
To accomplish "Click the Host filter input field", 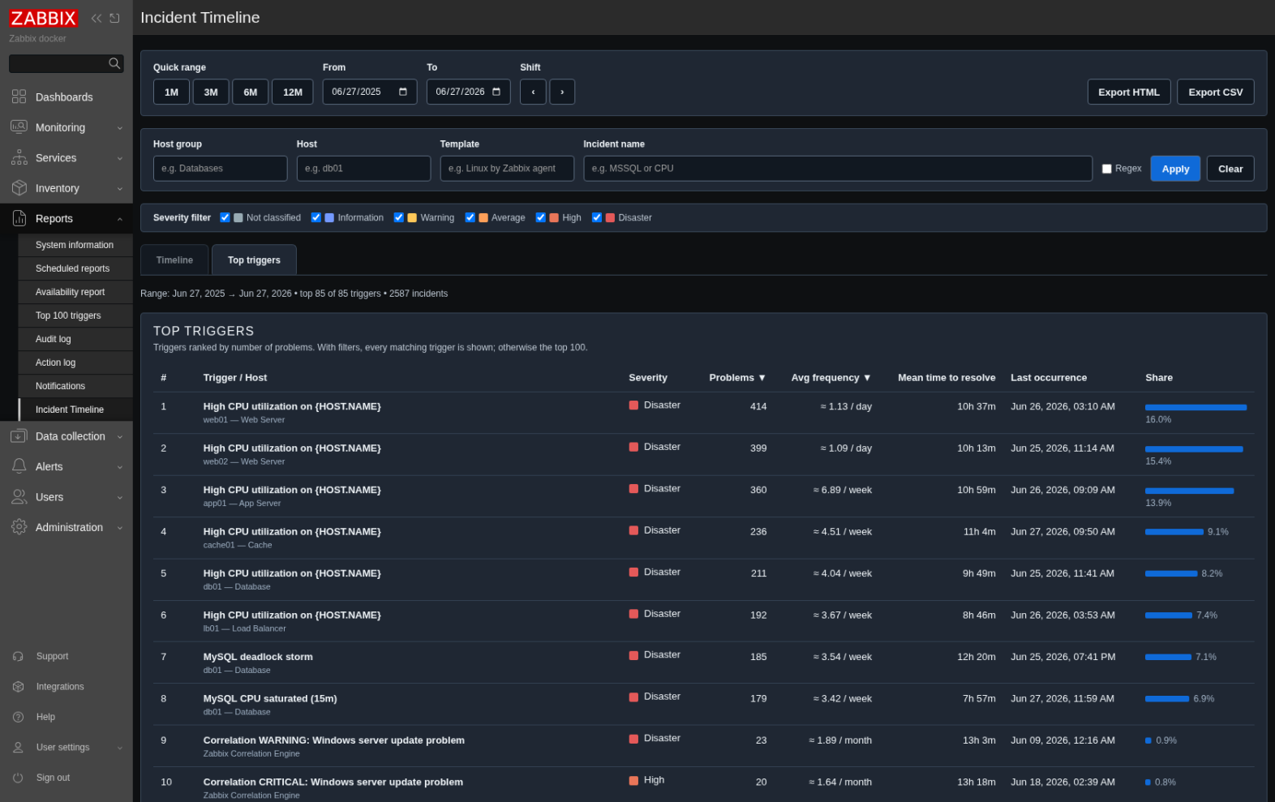I will [x=363, y=169].
